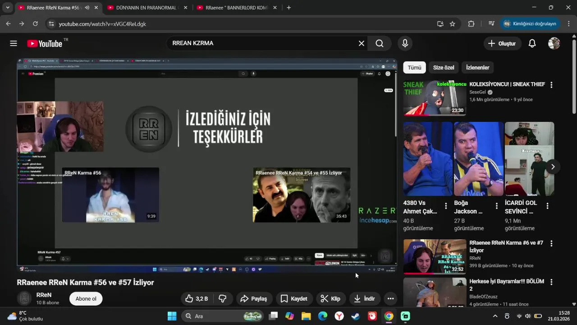
Task: Go back in browser history
Action: pyautogui.click(x=8, y=24)
